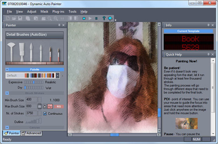Image resolution: width=218 pixels, height=144 pixels.
Task: Select the smallest red-handled brush
Action: (58, 55)
